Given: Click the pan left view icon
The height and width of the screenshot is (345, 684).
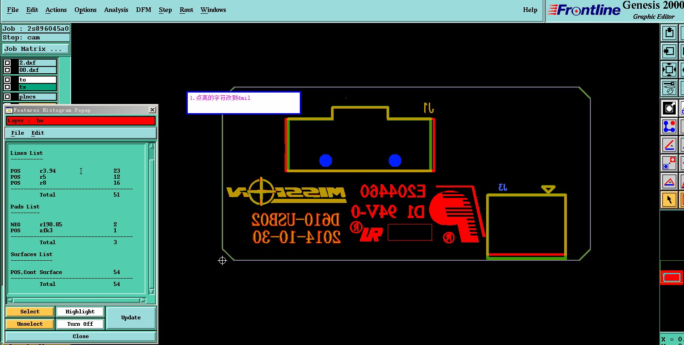Looking at the screenshot, I should 669,51.
